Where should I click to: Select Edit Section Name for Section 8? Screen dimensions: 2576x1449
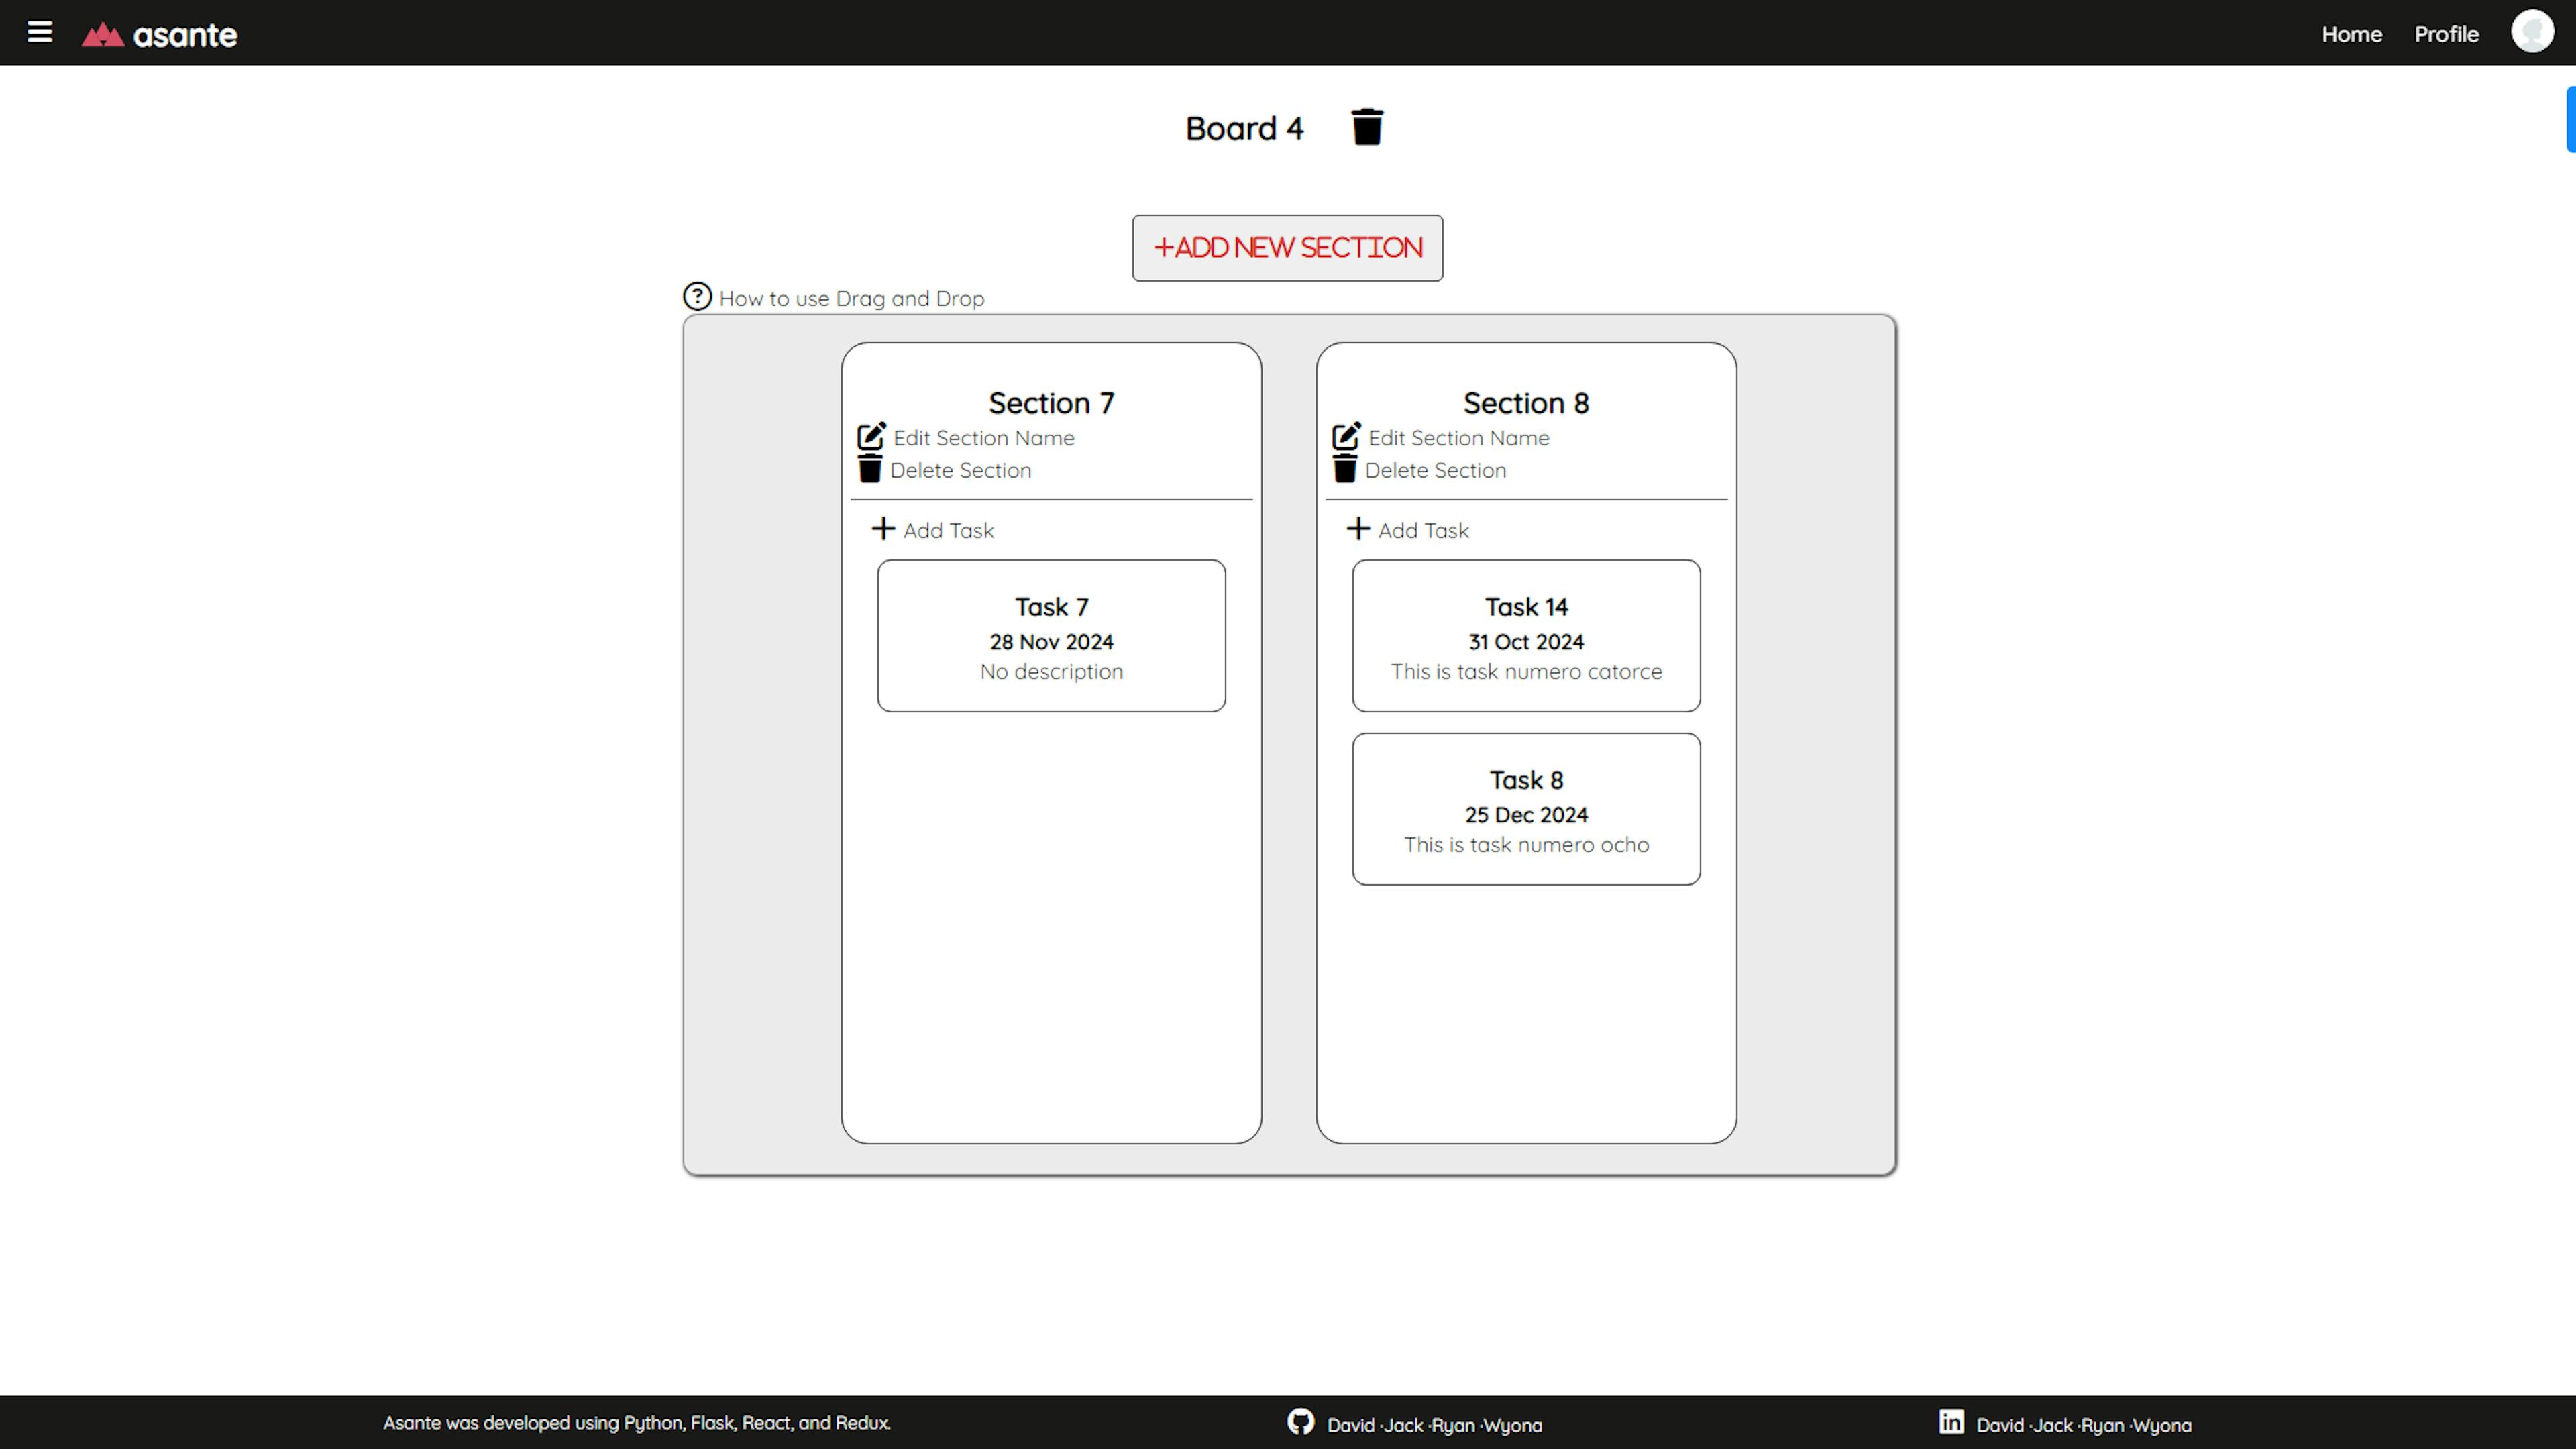pos(1458,438)
